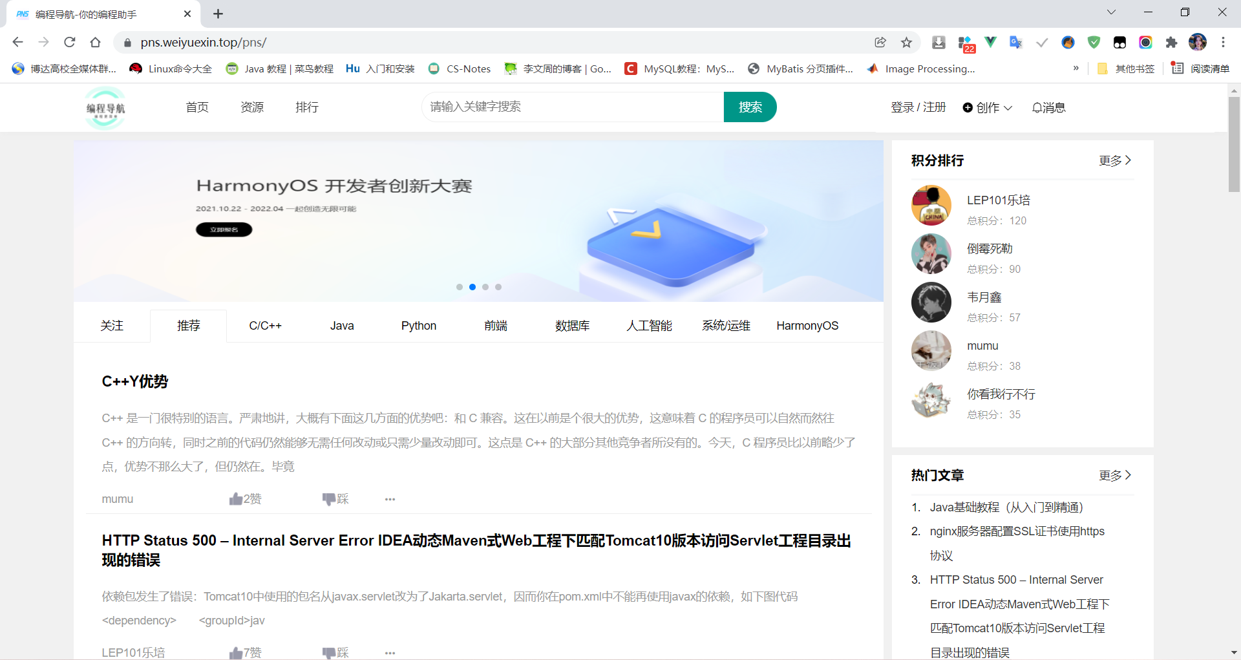Switch to the 推荐 tab
1241x660 pixels.
[188, 326]
